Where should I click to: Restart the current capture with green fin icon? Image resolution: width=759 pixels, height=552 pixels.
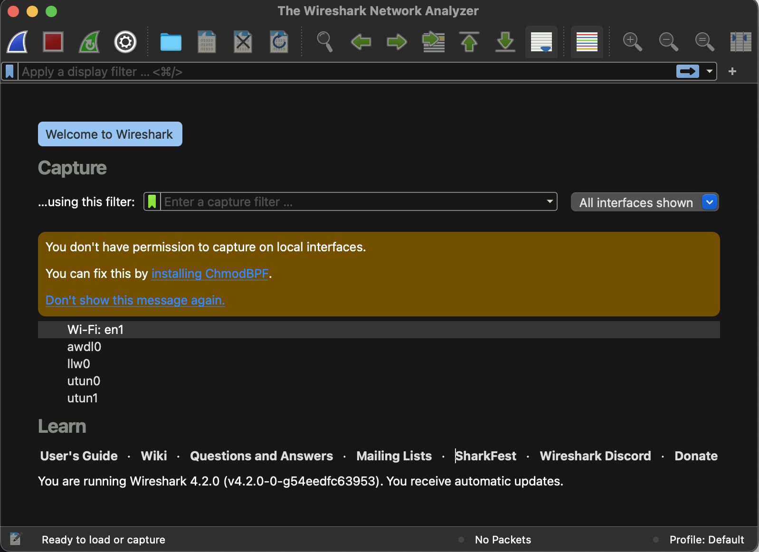89,42
